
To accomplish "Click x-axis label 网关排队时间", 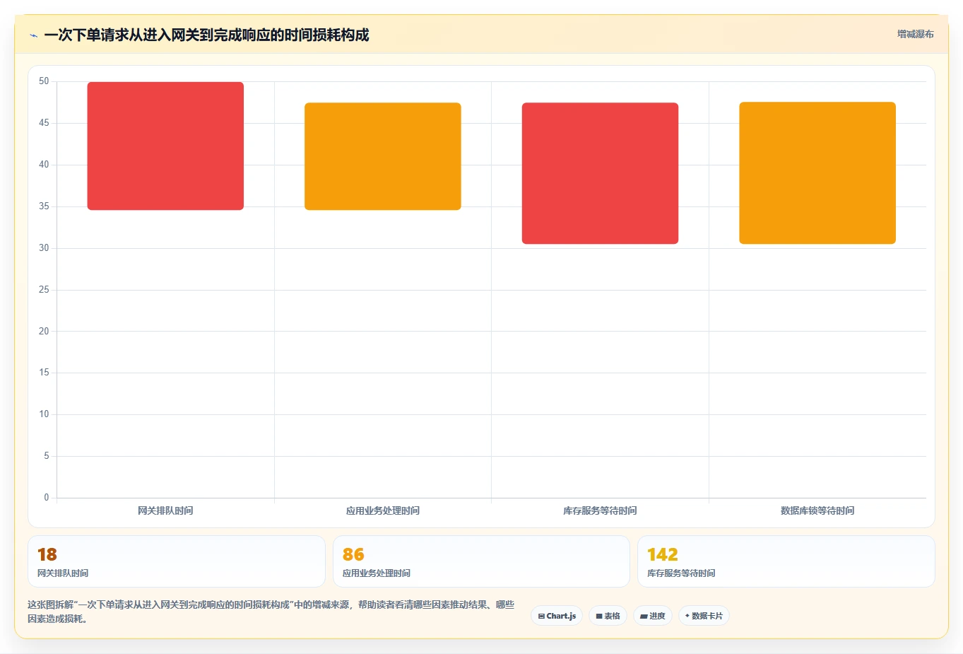I will tap(165, 510).
